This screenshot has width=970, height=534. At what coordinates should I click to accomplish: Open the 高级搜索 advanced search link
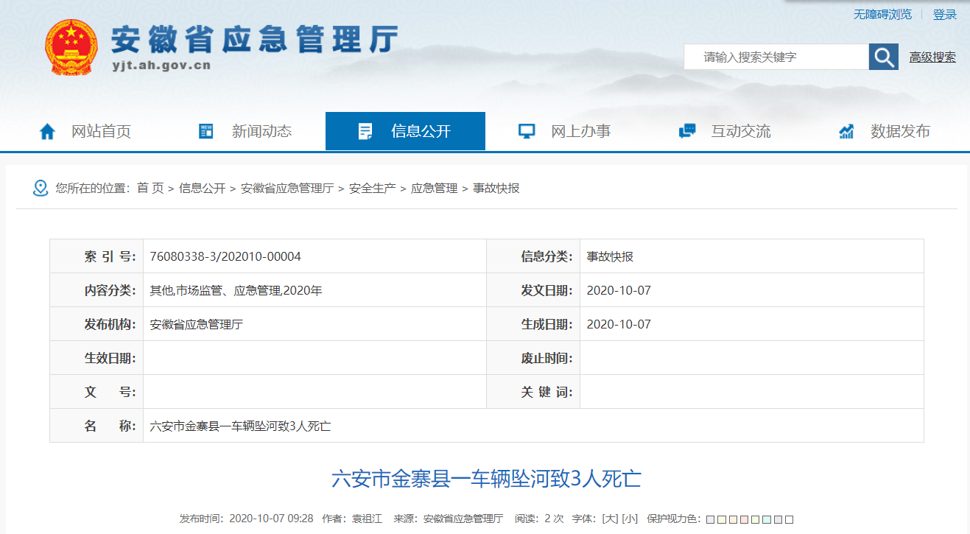[x=932, y=57]
